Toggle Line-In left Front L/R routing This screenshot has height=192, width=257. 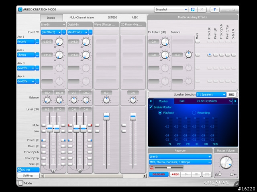click(44, 140)
